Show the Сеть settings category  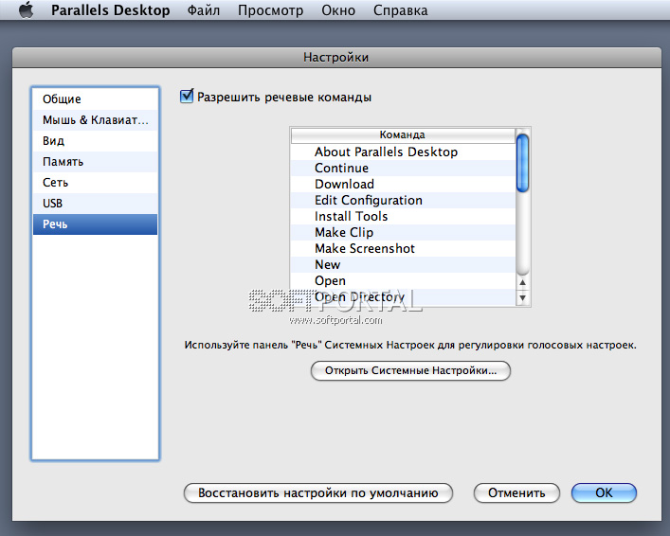click(55, 183)
